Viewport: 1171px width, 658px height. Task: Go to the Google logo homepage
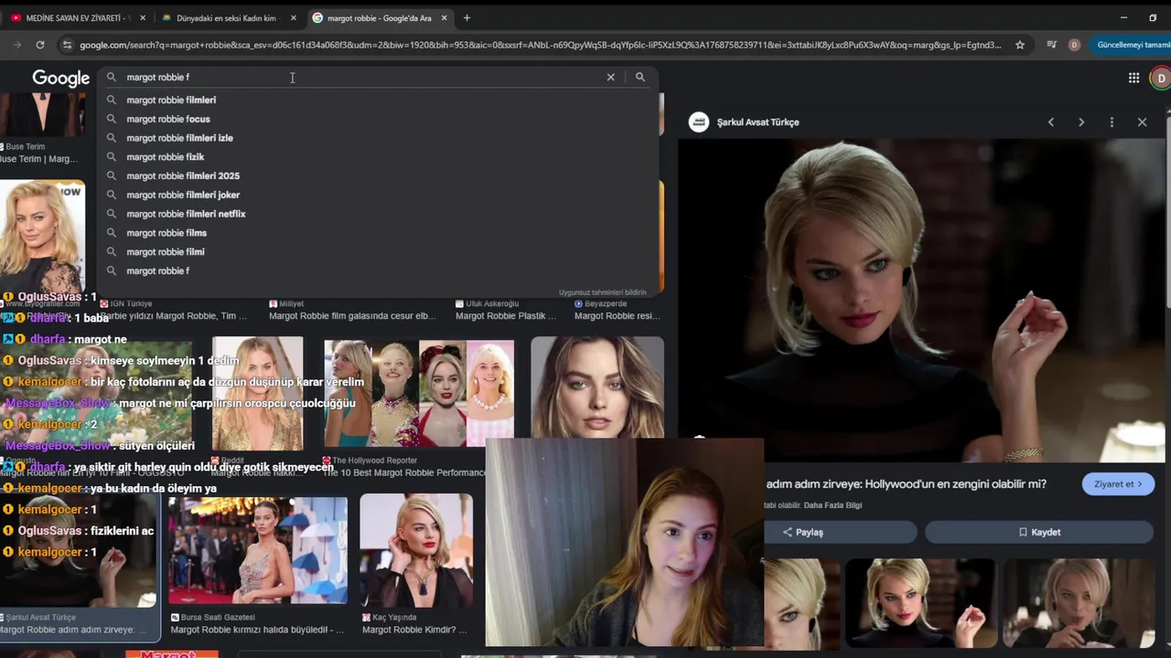(x=61, y=79)
